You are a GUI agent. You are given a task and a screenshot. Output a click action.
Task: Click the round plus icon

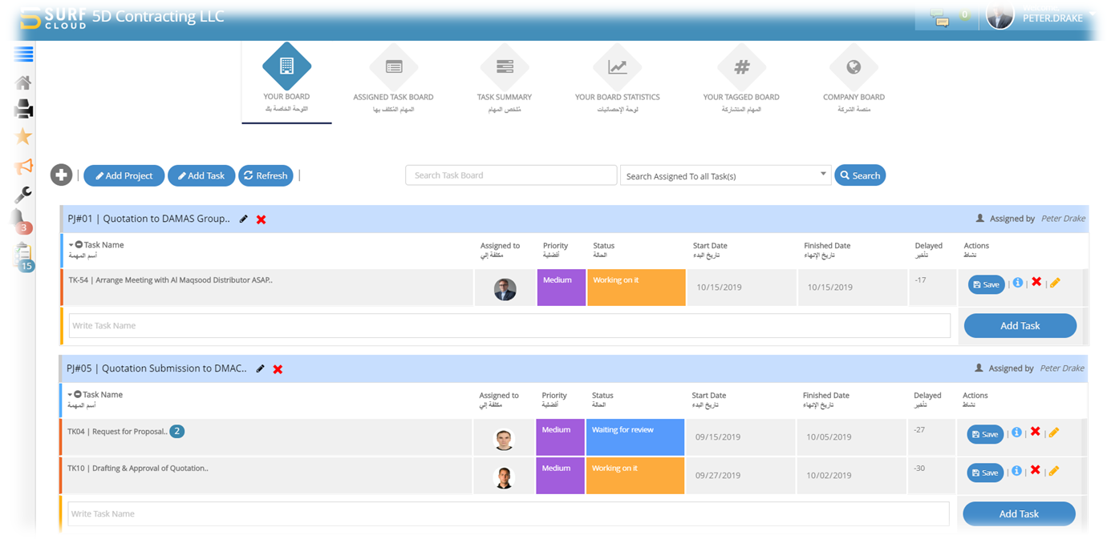(x=61, y=175)
